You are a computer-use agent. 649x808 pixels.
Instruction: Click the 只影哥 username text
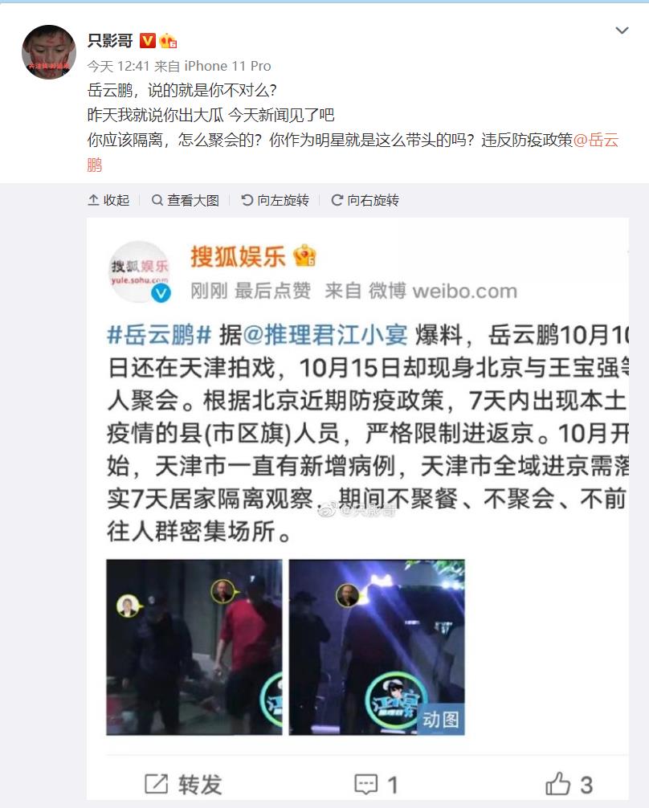tap(110, 40)
